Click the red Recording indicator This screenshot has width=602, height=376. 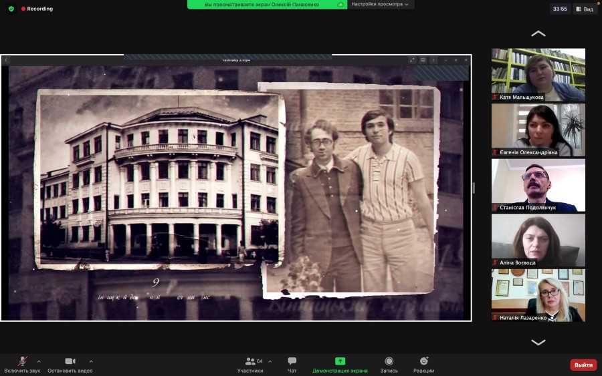tap(37, 9)
